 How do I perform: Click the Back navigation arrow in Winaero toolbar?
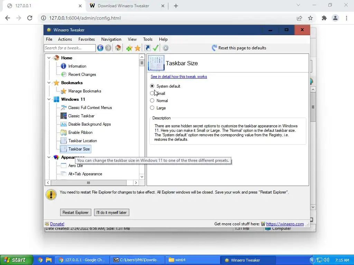point(100,48)
